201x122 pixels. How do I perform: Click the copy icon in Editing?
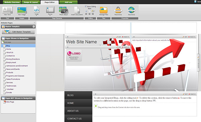(x=89, y=11)
